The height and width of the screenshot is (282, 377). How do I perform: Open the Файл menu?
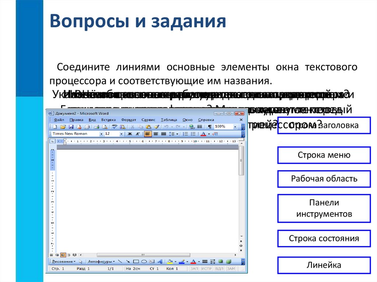[59, 119]
